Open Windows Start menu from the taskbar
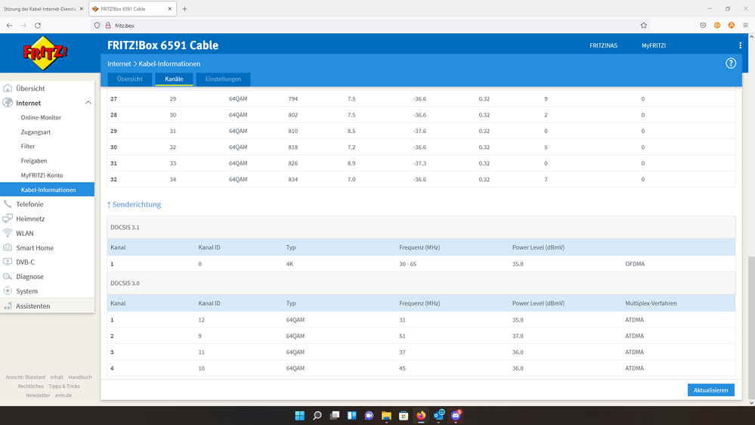The height and width of the screenshot is (425, 755). (299, 416)
